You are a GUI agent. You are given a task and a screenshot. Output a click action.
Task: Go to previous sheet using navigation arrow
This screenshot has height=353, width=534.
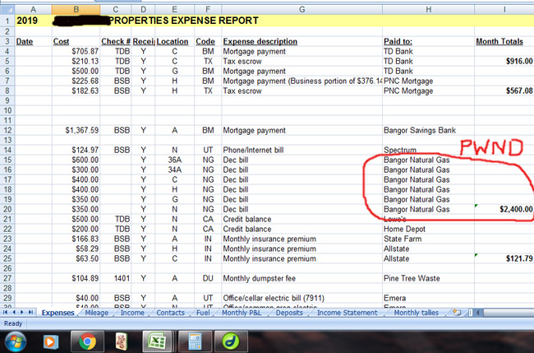[x=14, y=313]
